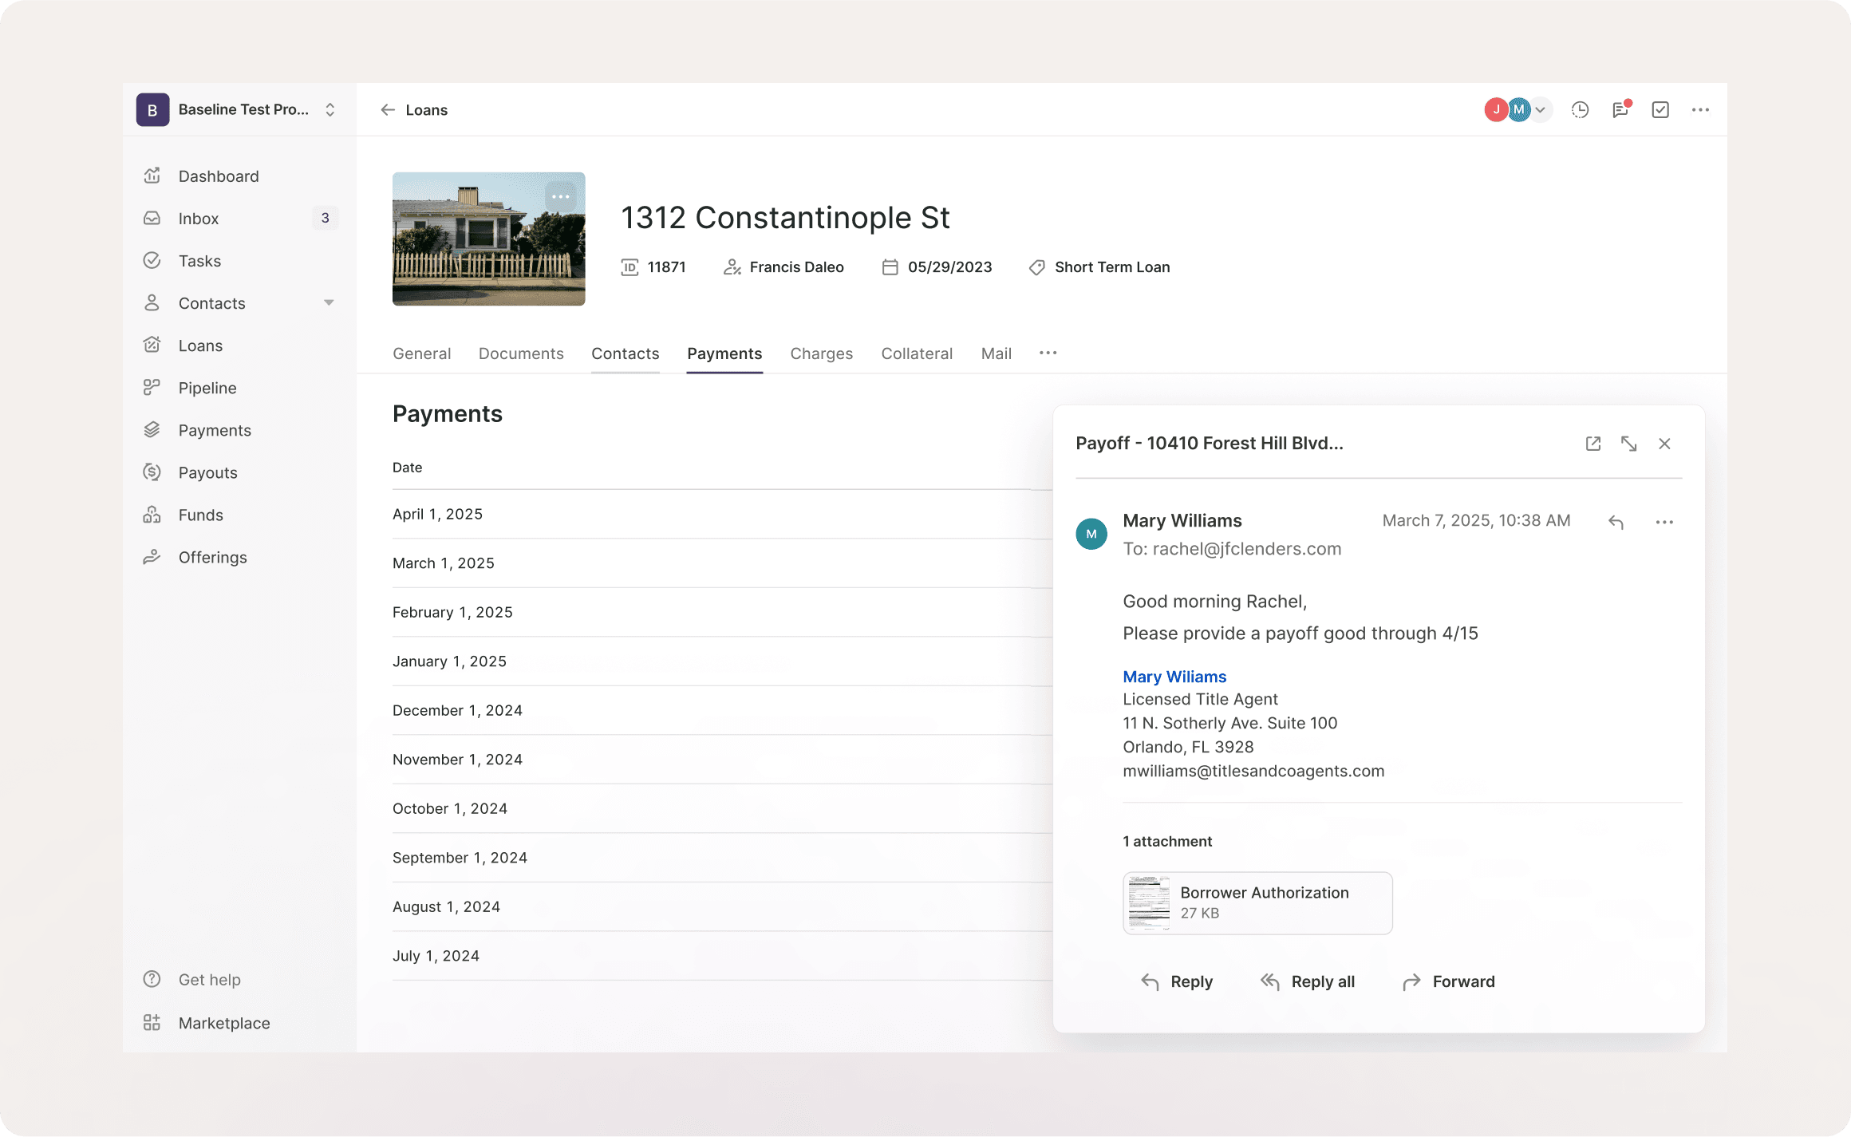The width and height of the screenshot is (1851, 1137).
Task: Open the Marketplace sidebar item
Action: point(223,1023)
